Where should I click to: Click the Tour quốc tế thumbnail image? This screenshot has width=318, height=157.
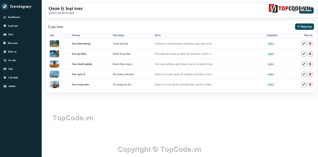point(54,74)
